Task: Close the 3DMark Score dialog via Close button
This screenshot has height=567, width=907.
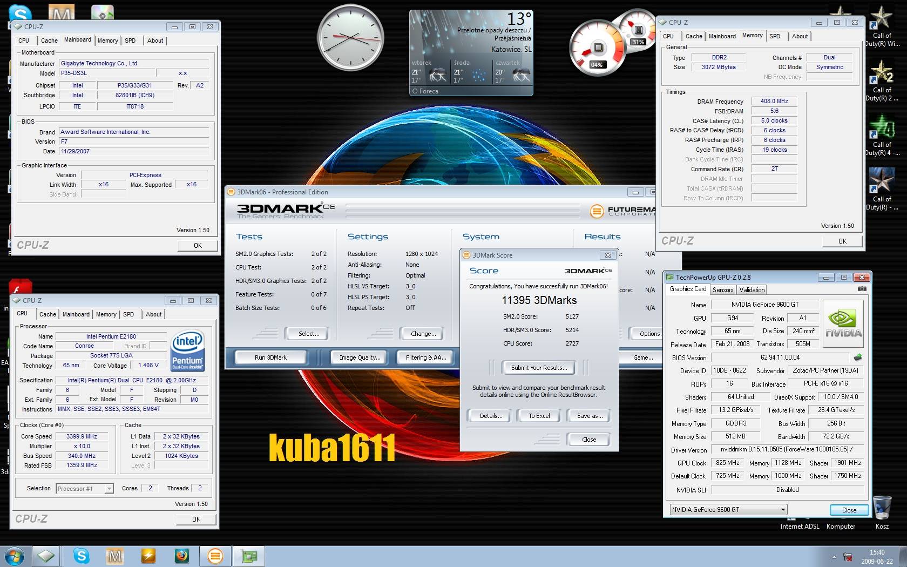Action: [589, 440]
